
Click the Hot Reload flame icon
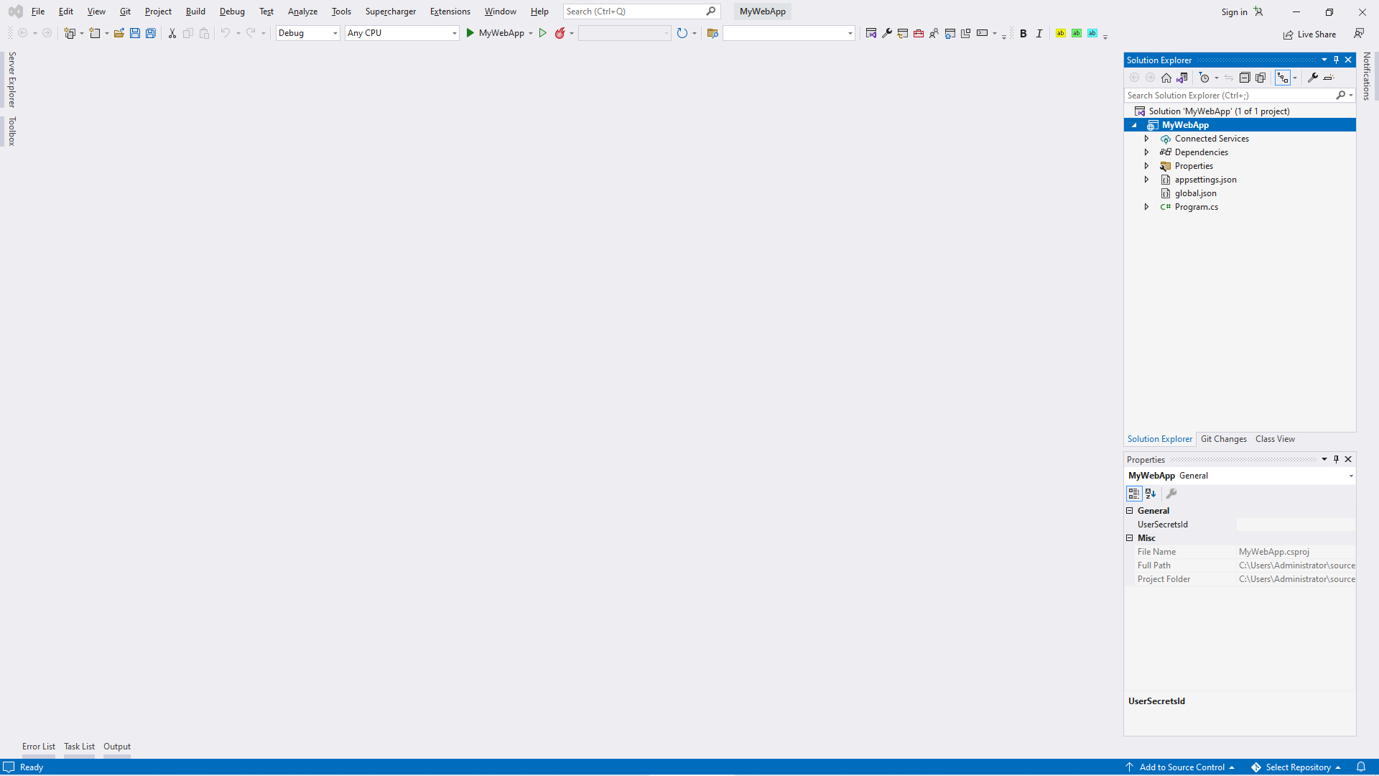[x=560, y=33]
